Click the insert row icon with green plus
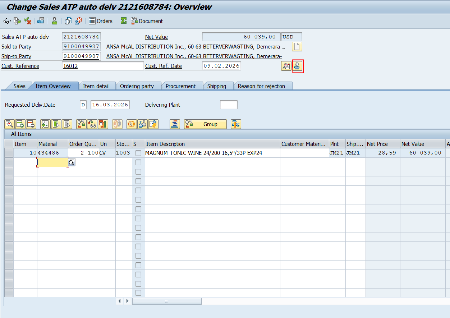Viewport: 450px width, 318px height. [x=20, y=124]
